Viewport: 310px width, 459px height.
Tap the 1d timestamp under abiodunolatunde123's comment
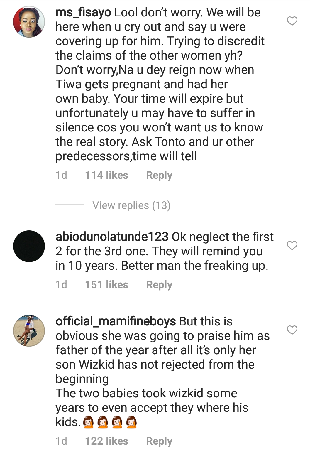pos(61,284)
